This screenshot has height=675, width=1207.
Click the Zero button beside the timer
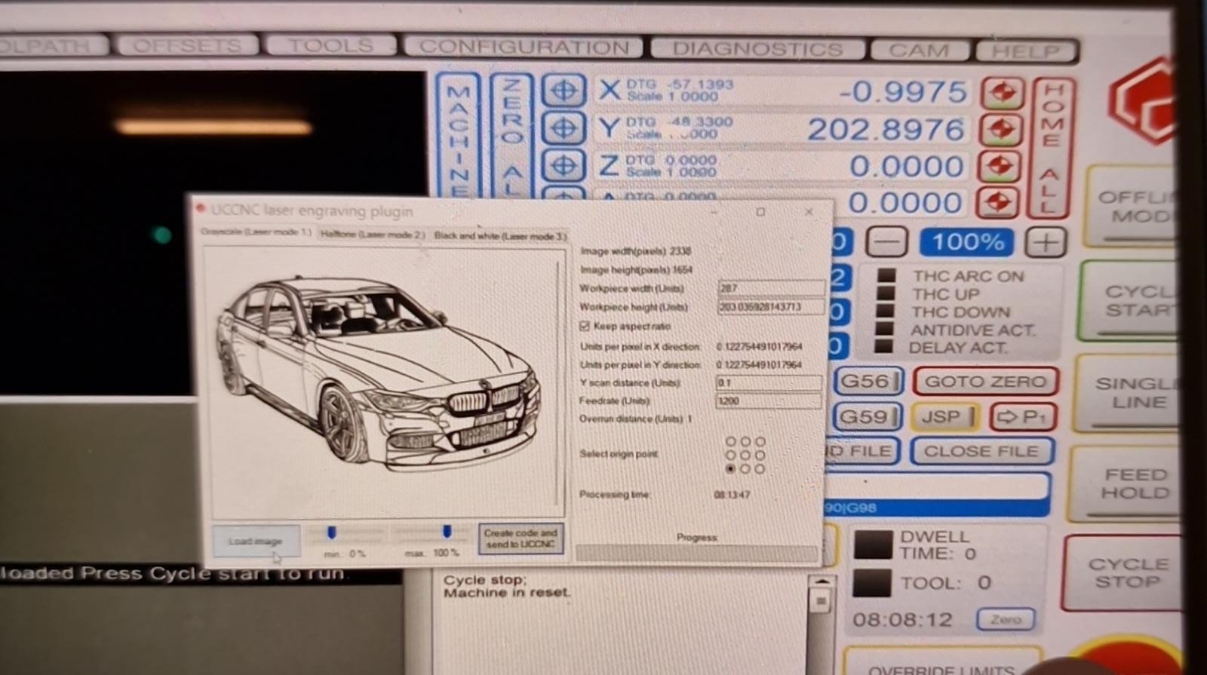point(1005,619)
